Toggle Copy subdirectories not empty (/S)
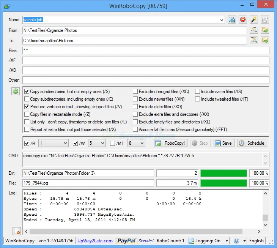The image size is (277, 248). tap(27, 92)
